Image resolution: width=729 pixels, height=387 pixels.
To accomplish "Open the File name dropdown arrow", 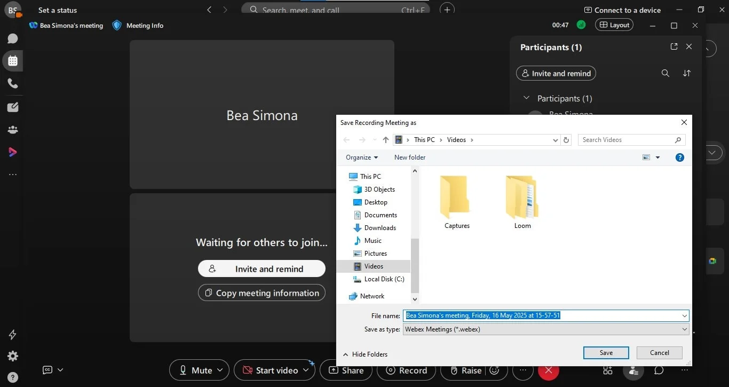I will point(684,316).
